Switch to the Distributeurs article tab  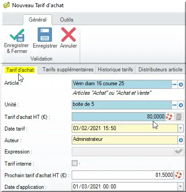click(160, 70)
